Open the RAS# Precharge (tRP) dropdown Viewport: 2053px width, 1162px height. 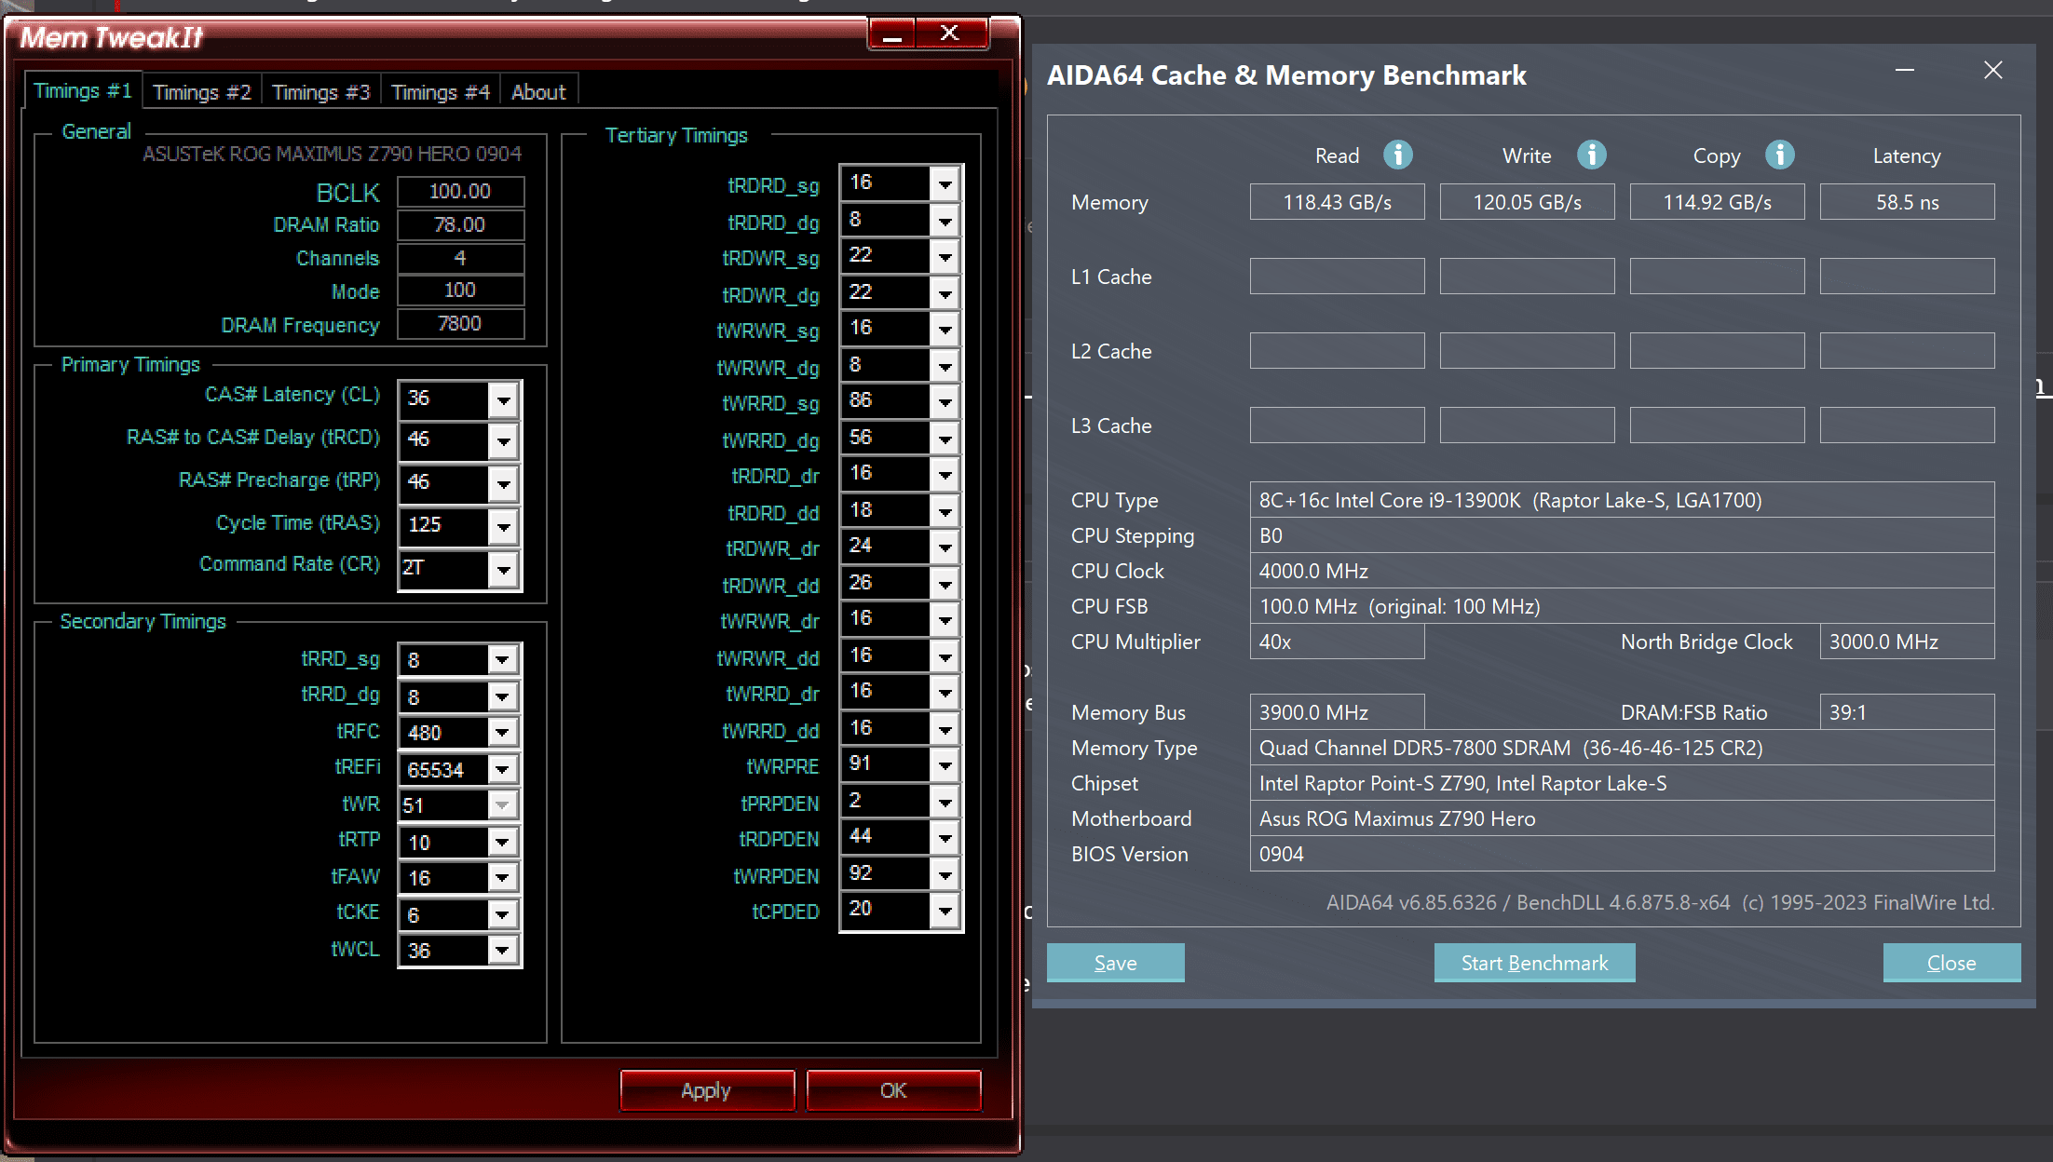(x=504, y=484)
